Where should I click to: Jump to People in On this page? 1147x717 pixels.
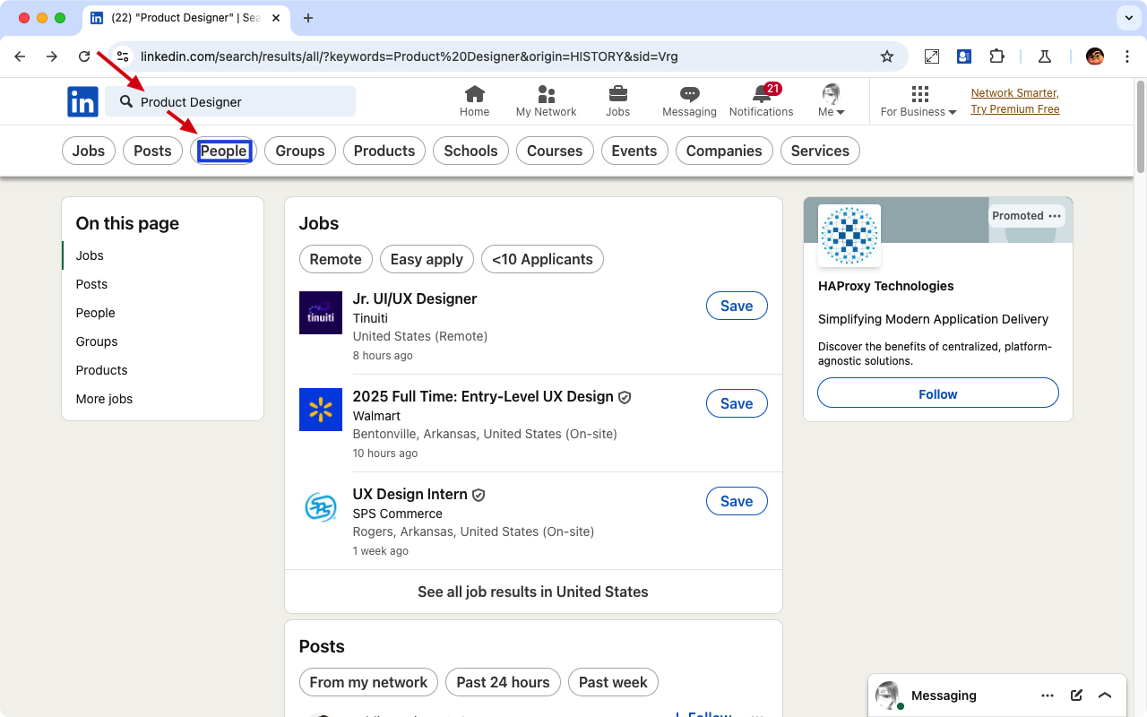[x=96, y=313]
